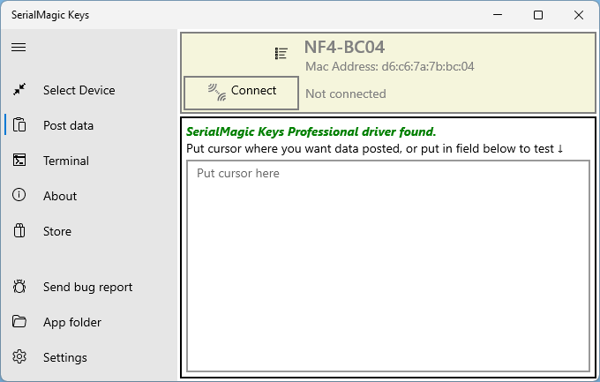Click the Terminal console icon
Image resolution: width=600 pixels, height=382 pixels.
pos(19,160)
